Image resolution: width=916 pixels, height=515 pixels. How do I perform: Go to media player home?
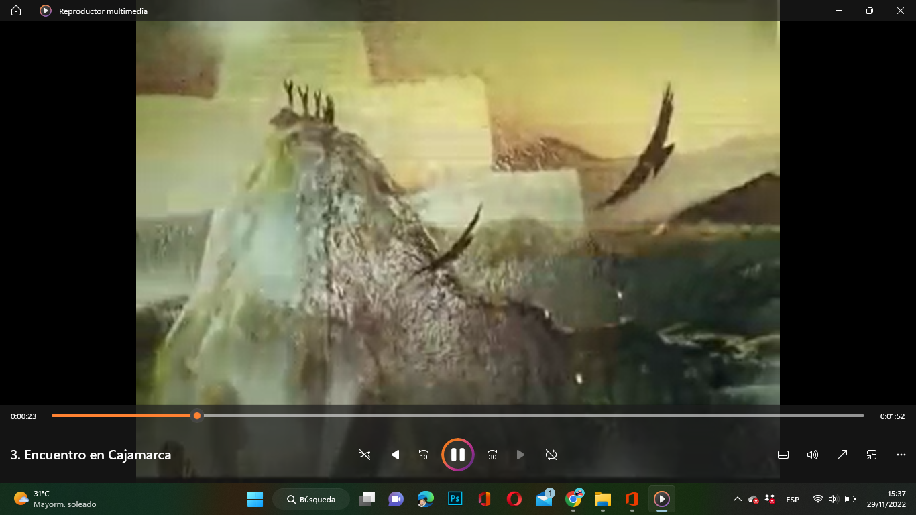coord(16,11)
